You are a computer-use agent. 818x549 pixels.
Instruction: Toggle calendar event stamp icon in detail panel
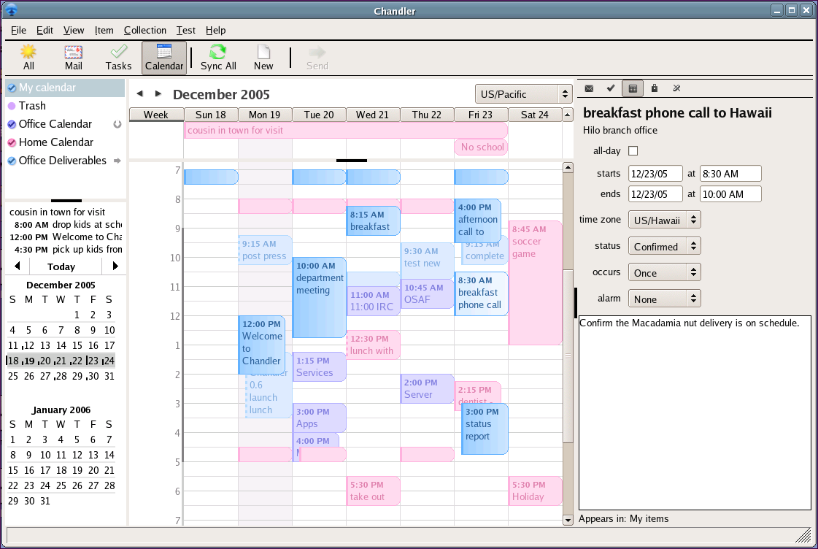633,88
